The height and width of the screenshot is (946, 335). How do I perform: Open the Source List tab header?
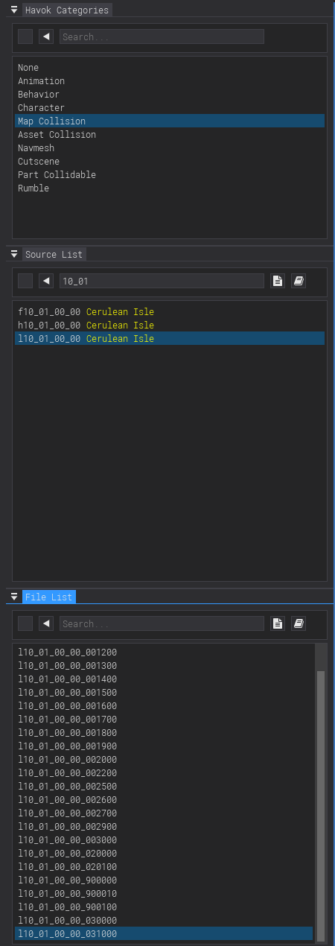click(54, 255)
